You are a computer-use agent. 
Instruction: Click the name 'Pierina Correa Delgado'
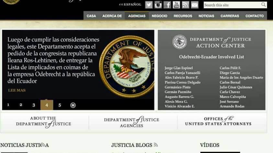(182, 82)
